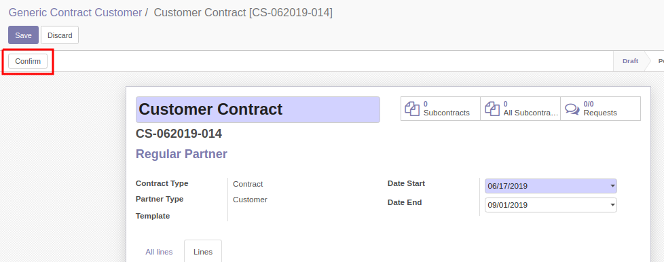The width and height of the screenshot is (664, 262).
Task: Discard the contract edits
Action: (60, 35)
